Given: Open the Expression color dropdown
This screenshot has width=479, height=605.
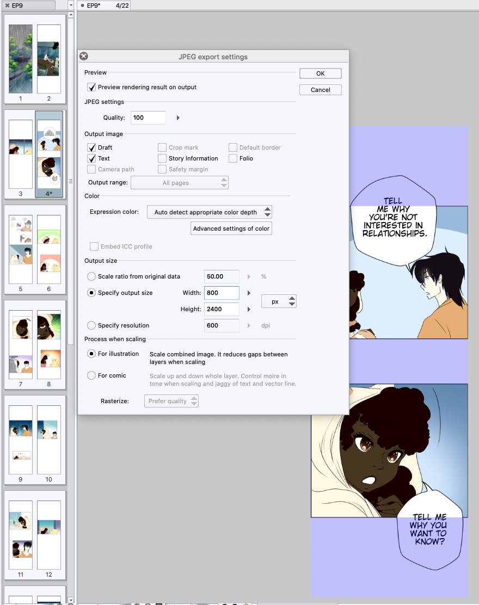Looking at the screenshot, I should 210,212.
